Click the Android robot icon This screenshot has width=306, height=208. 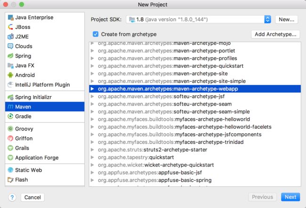pos(10,75)
